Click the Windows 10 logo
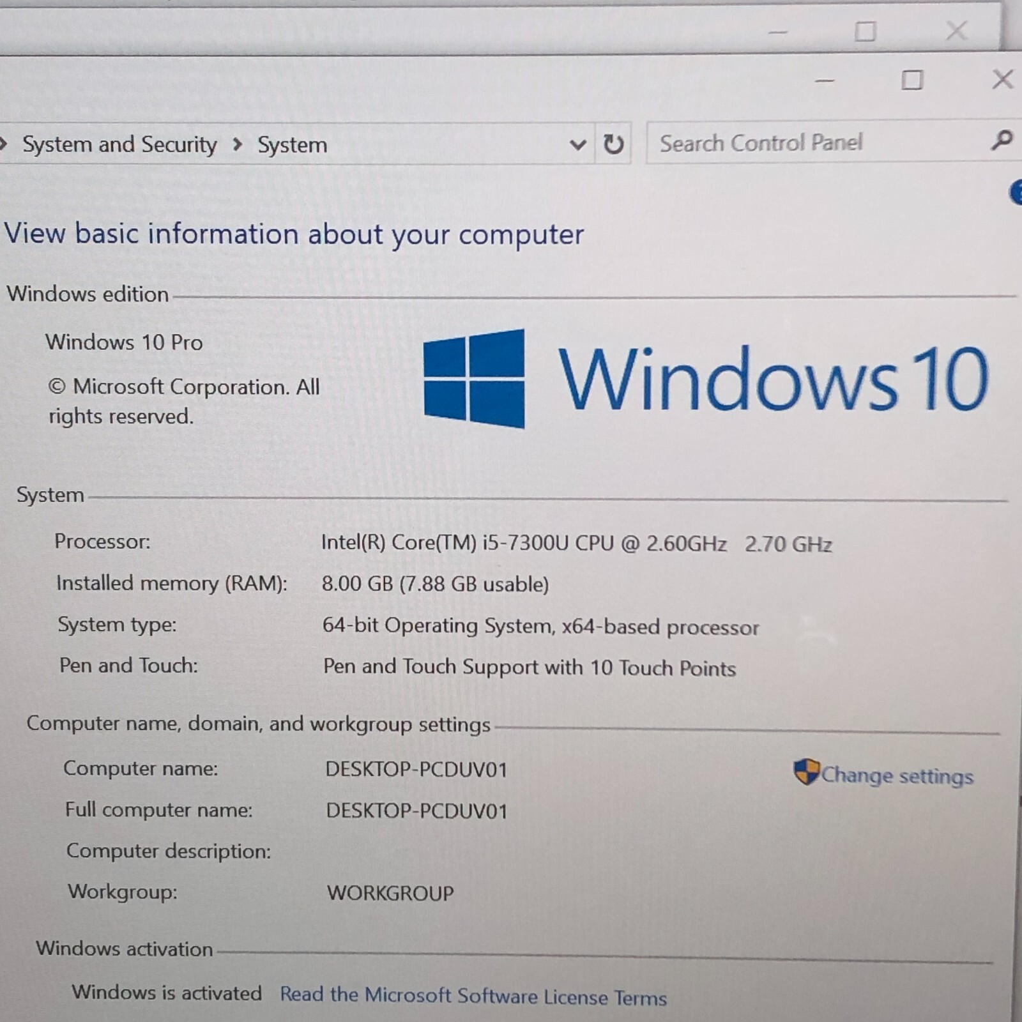 (705, 379)
